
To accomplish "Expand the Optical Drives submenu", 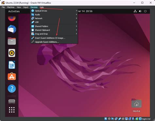I will click(54, 11).
